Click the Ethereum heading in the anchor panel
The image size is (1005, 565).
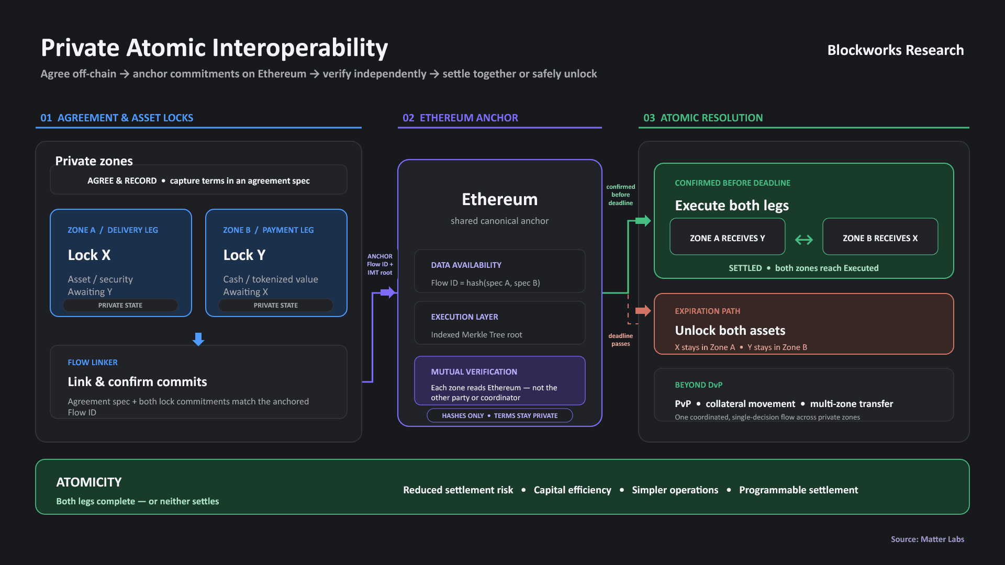click(x=500, y=199)
